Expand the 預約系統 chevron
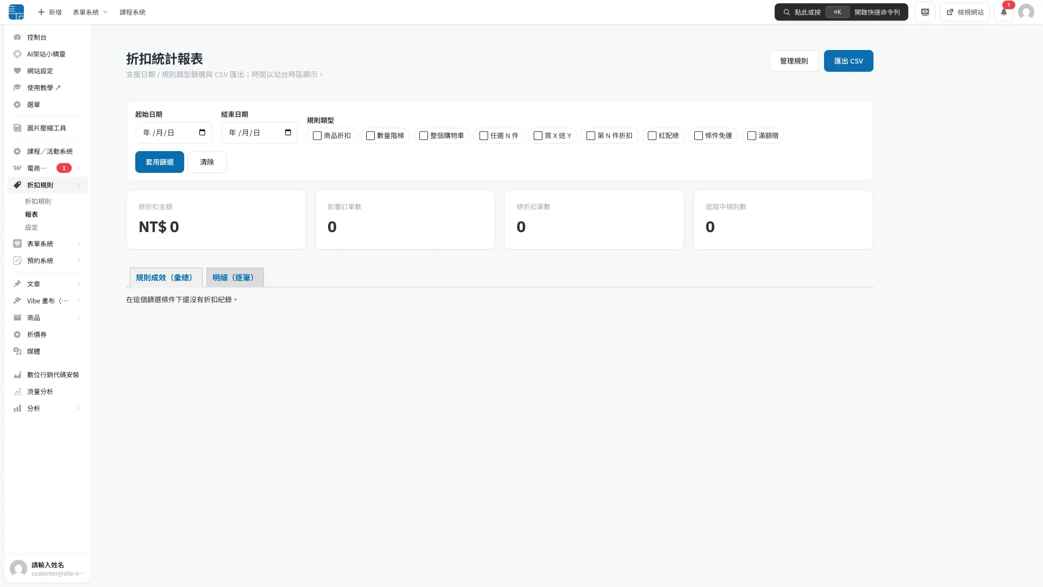This screenshot has height=587, width=1043. (78, 260)
